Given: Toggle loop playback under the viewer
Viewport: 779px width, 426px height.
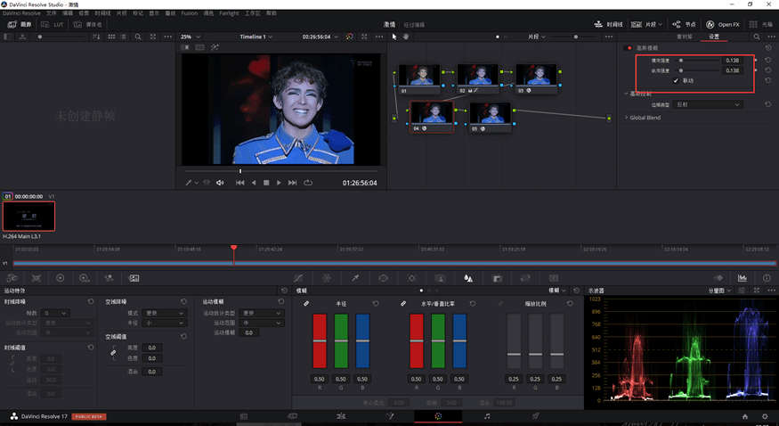Looking at the screenshot, I should 308,183.
